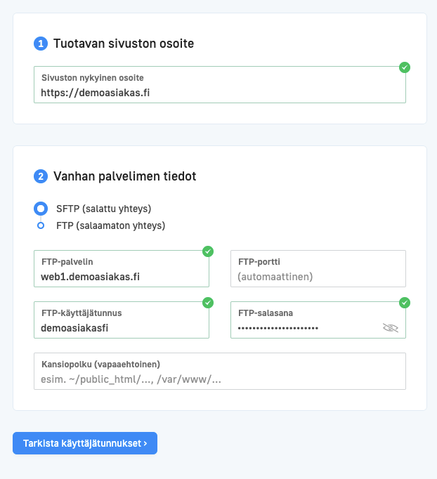437x479 pixels.
Task: Click the 'SFTP (salattu yhteys)' label text
Action: click(x=103, y=209)
